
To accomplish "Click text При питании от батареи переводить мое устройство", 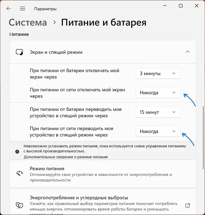I will pyautogui.click(x=76, y=112).
